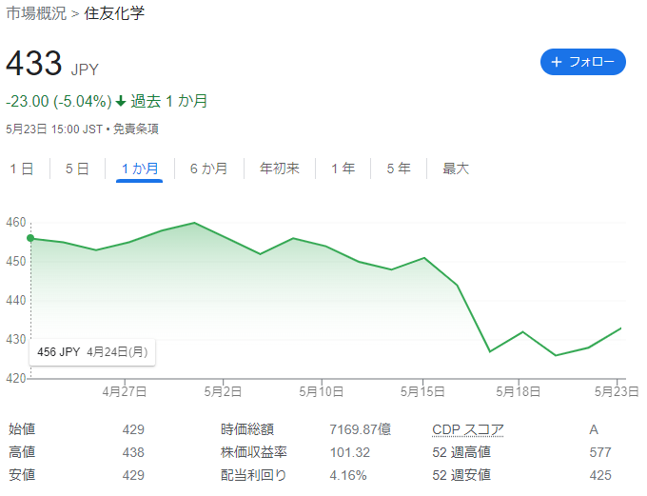Viewport: 647px width, 496px height.
Task: Switch to the 6か月 range tab
Action: coord(208,169)
